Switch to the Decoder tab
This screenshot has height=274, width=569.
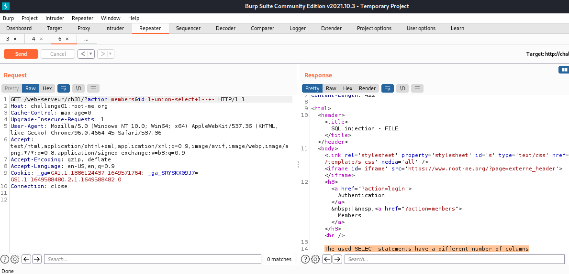[226, 28]
